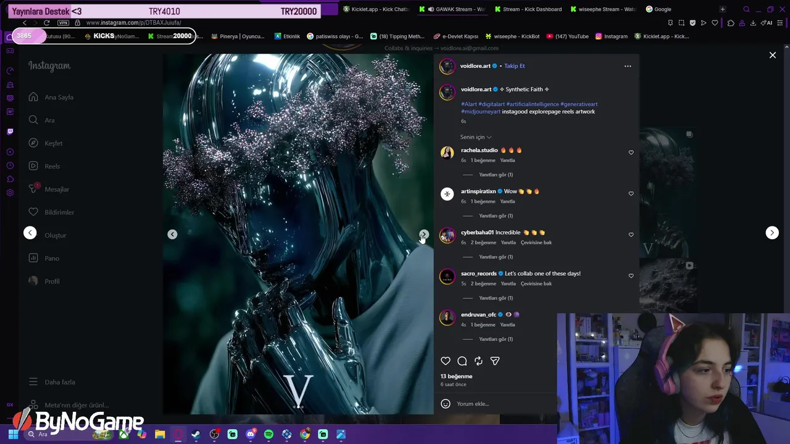Click 'Takip Et' to follow voidlore.art
Image resolution: width=790 pixels, height=444 pixels.
(x=515, y=66)
